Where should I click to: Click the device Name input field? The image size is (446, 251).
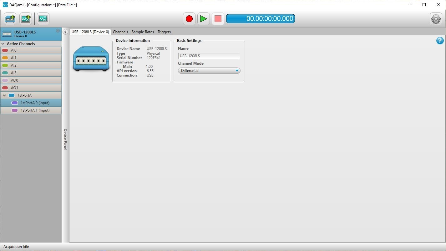point(209,56)
